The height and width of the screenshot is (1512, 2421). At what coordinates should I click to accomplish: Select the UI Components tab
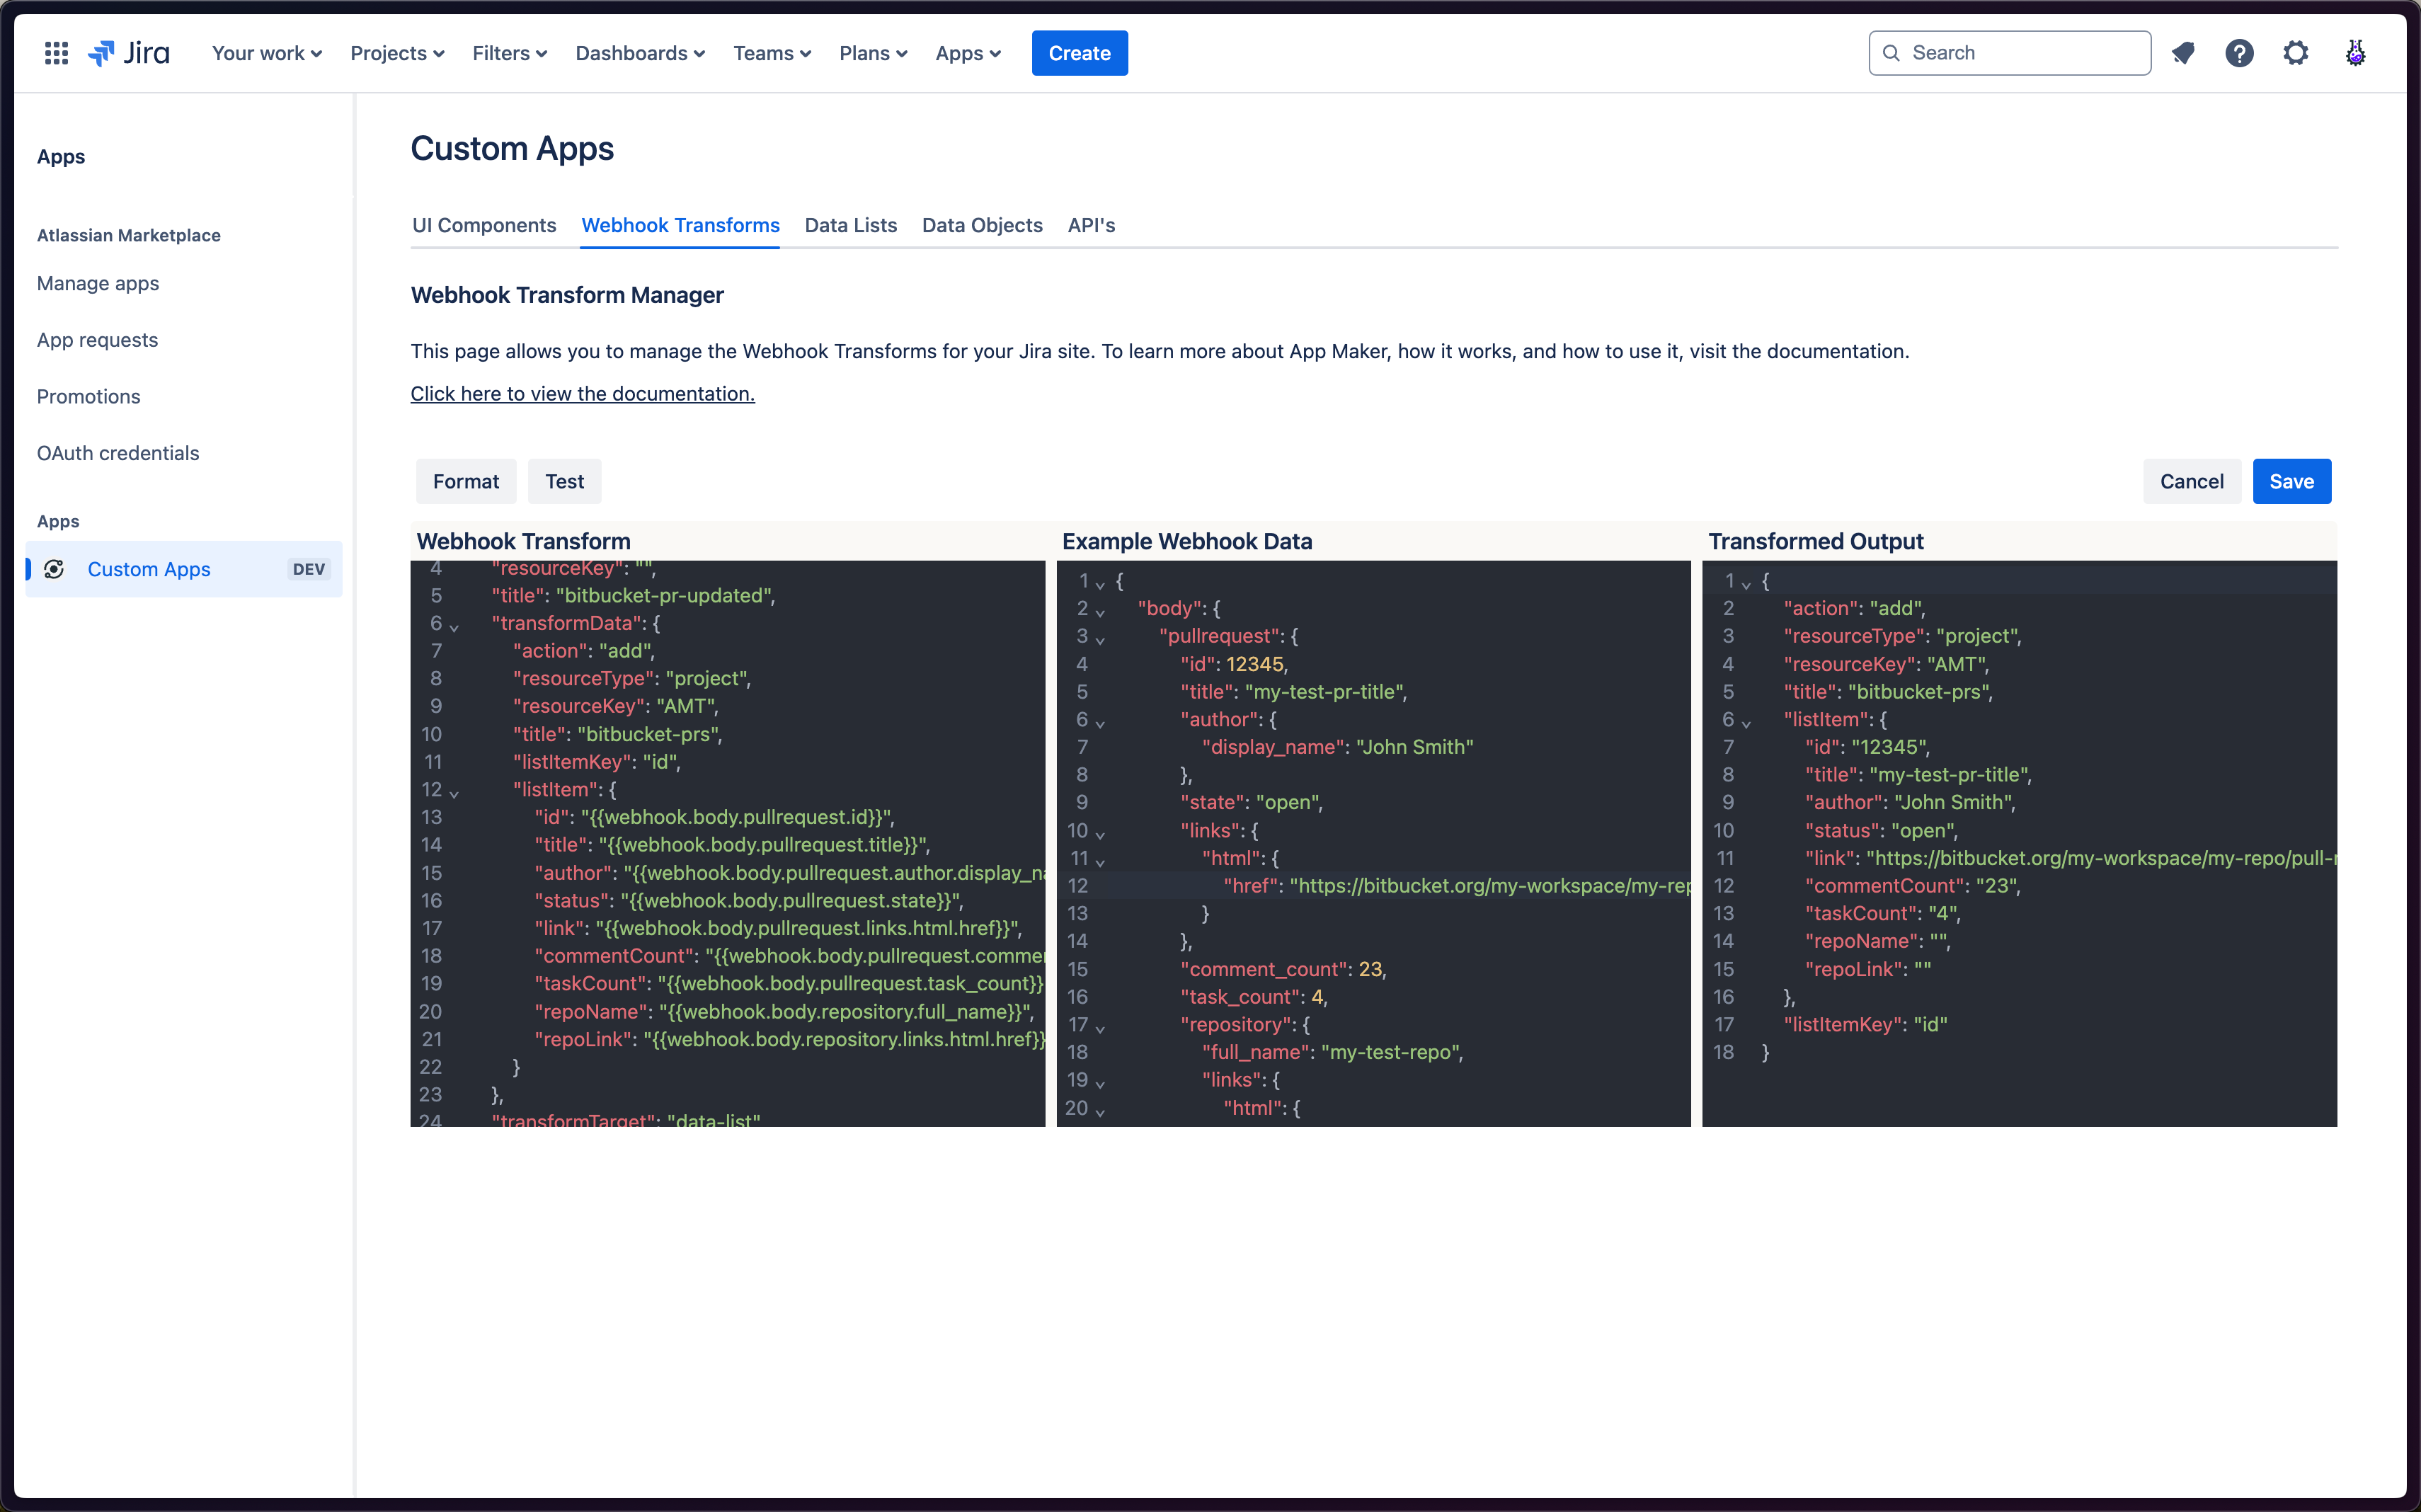pos(483,224)
